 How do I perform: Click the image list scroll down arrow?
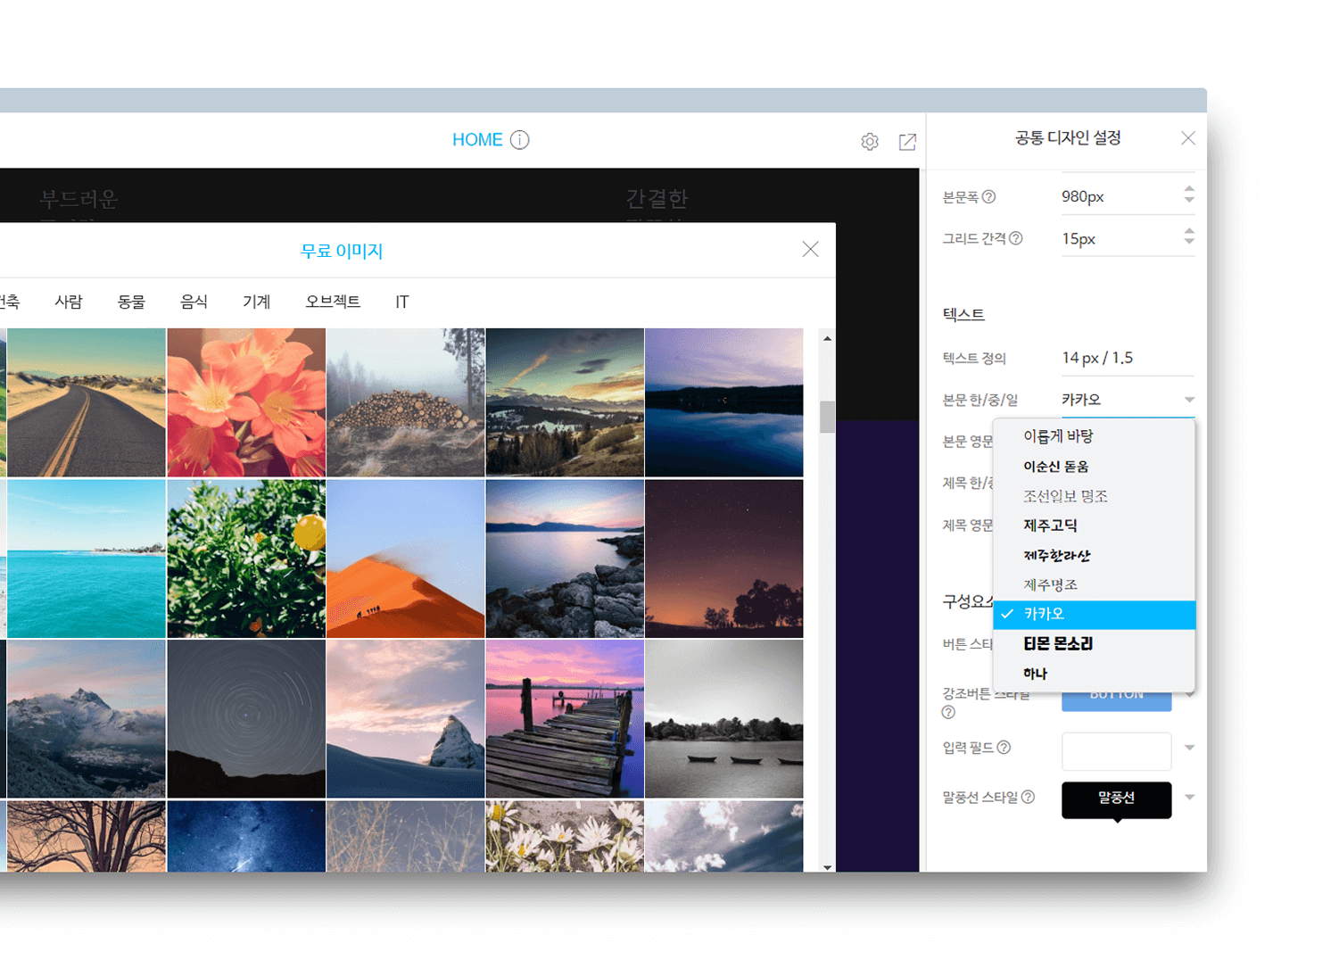click(x=828, y=866)
